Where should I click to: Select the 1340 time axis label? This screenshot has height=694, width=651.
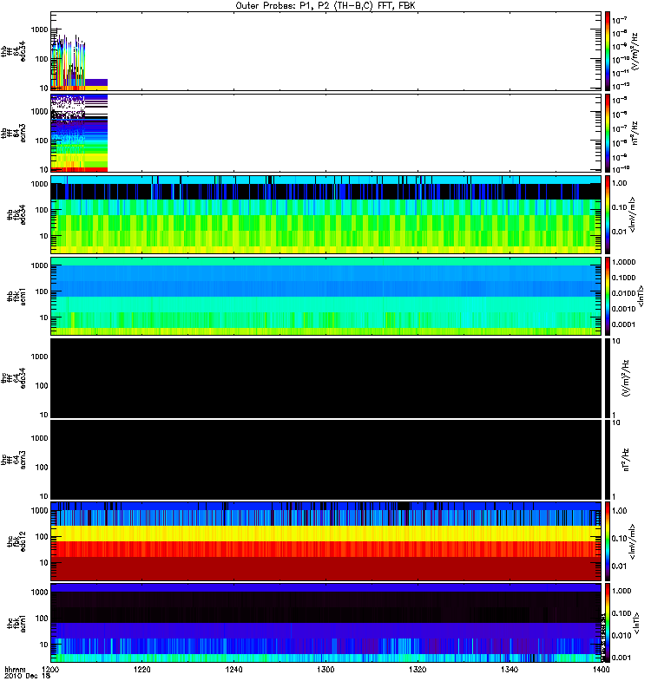(x=510, y=669)
